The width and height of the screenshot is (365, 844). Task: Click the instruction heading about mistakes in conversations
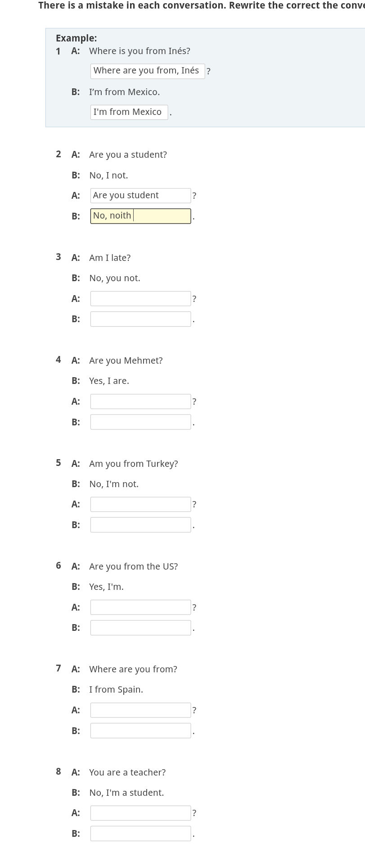[x=201, y=6]
